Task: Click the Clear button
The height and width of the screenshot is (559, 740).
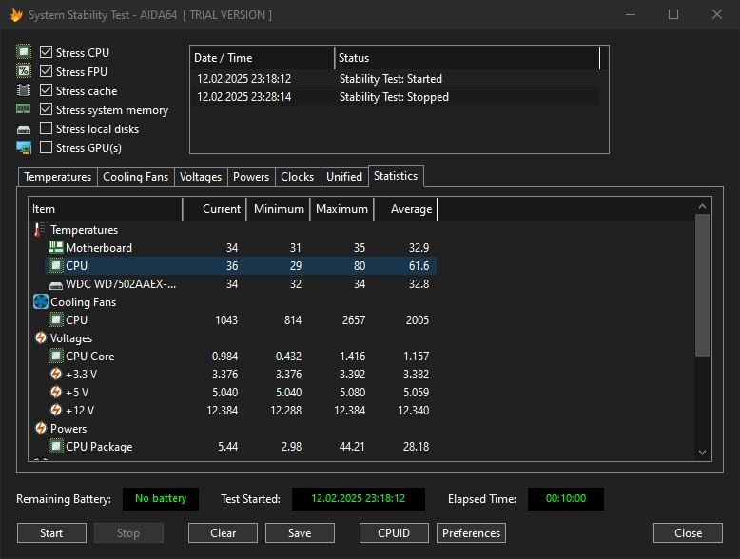Action: [223, 533]
